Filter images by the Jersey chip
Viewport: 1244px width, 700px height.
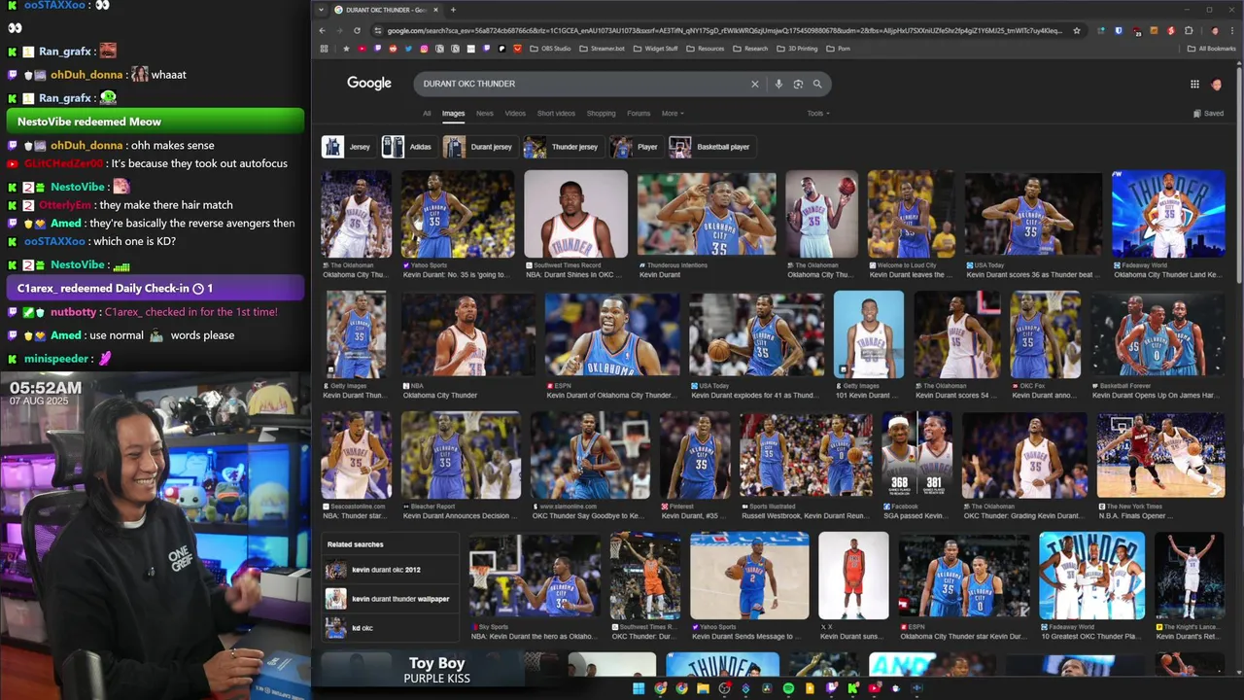(347, 147)
